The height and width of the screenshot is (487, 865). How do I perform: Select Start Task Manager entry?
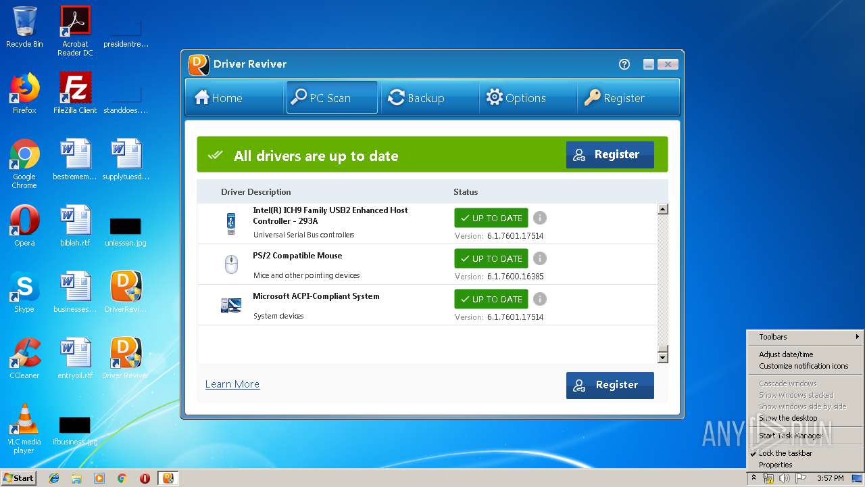click(x=806, y=436)
